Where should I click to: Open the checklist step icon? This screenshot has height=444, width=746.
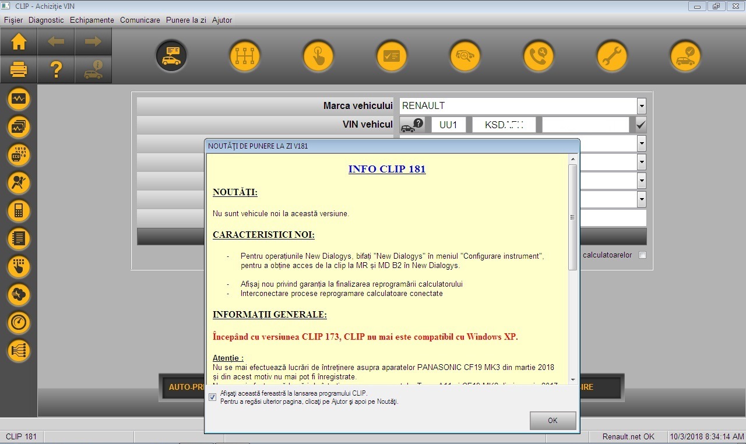(392, 56)
